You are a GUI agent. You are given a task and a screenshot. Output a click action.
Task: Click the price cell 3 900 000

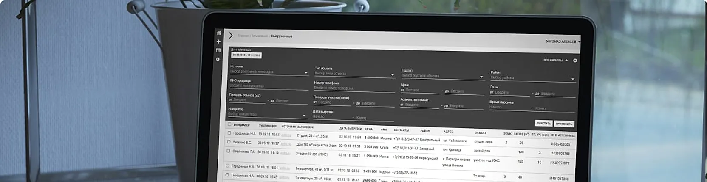tap(371, 146)
